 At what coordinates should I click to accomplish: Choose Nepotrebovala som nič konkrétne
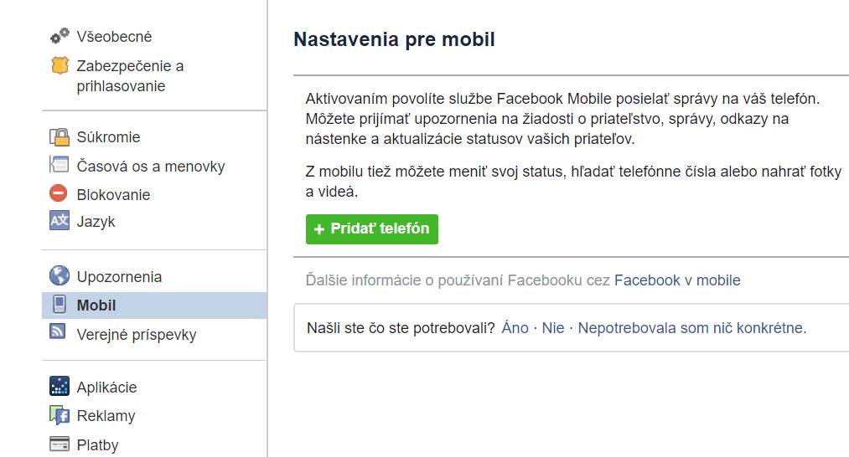[692, 328]
